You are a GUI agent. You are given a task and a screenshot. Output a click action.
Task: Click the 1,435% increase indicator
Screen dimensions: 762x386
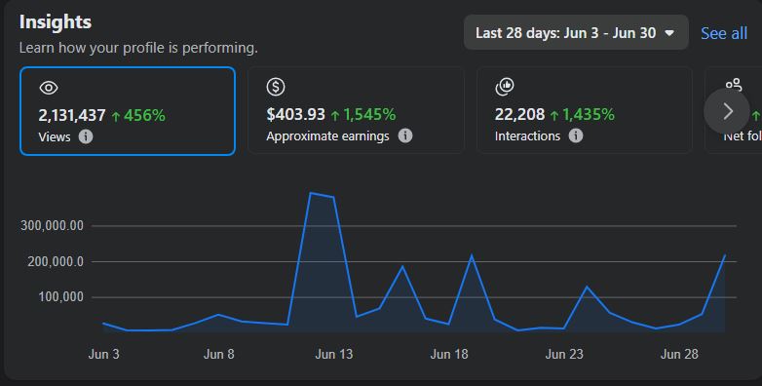(582, 114)
